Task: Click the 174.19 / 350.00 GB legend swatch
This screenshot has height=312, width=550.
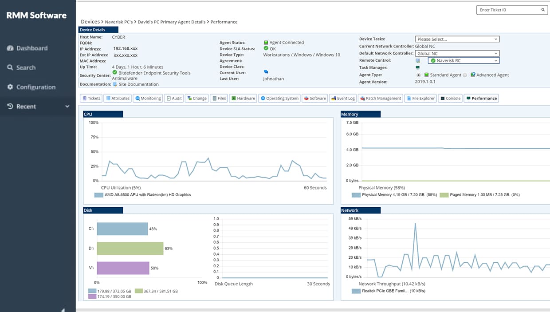Action: tap(92, 296)
